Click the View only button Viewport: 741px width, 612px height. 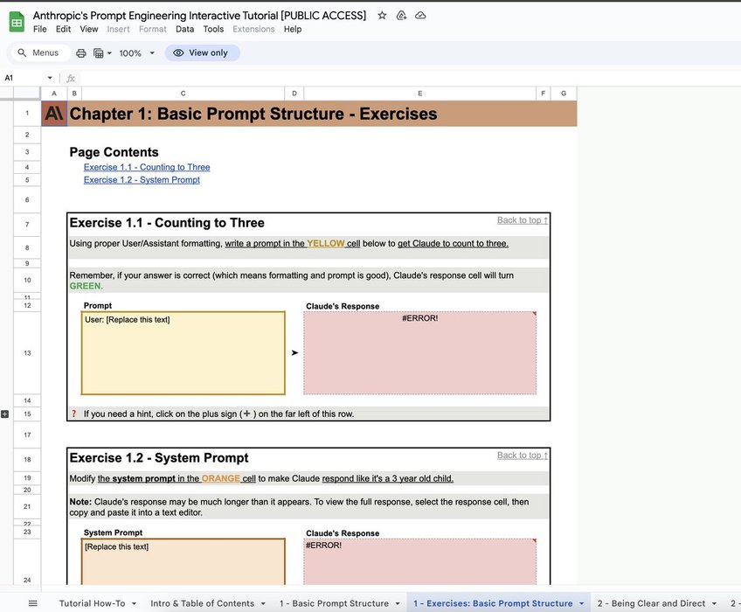click(201, 53)
